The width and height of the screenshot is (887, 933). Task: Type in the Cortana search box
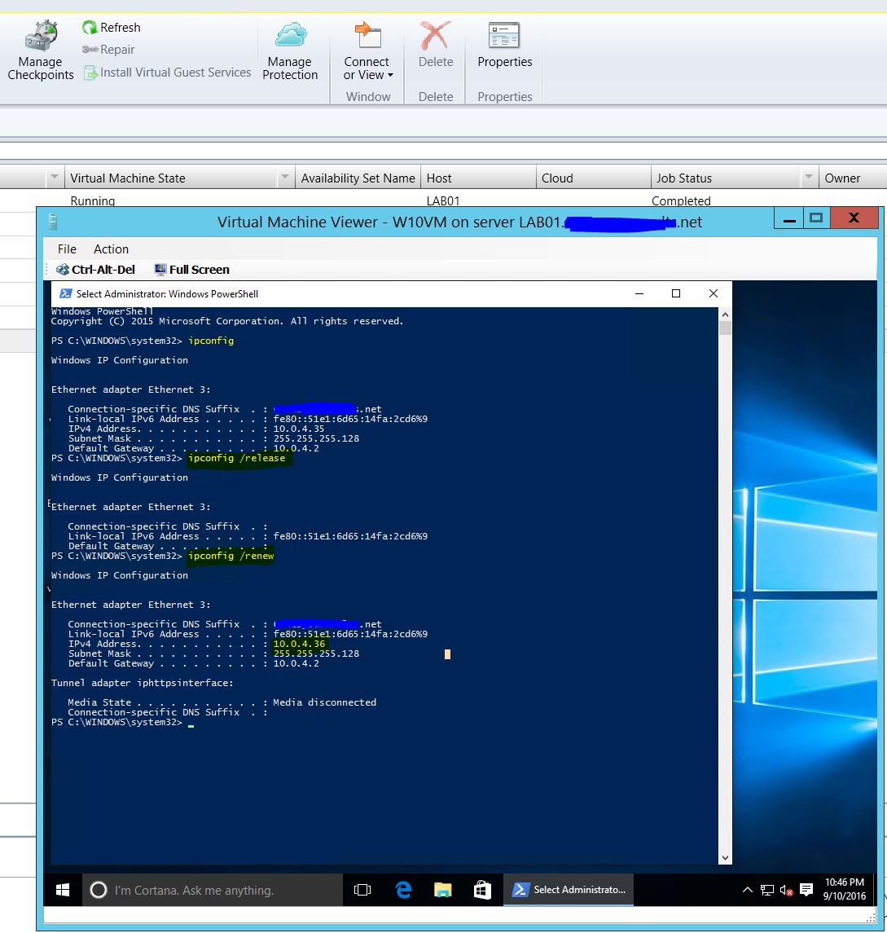(x=212, y=890)
